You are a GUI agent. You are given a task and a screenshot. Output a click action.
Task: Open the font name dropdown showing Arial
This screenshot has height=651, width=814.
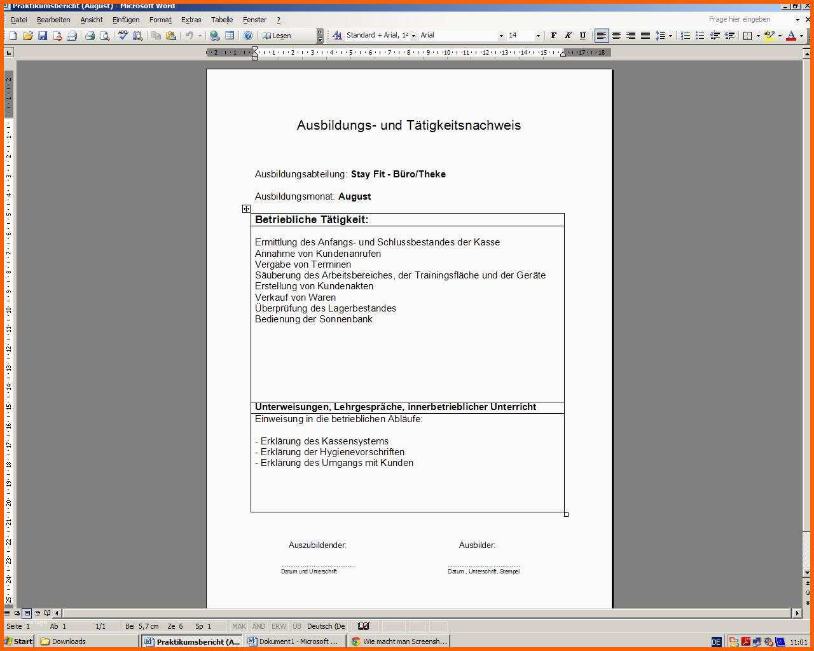pyautogui.click(x=501, y=36)
